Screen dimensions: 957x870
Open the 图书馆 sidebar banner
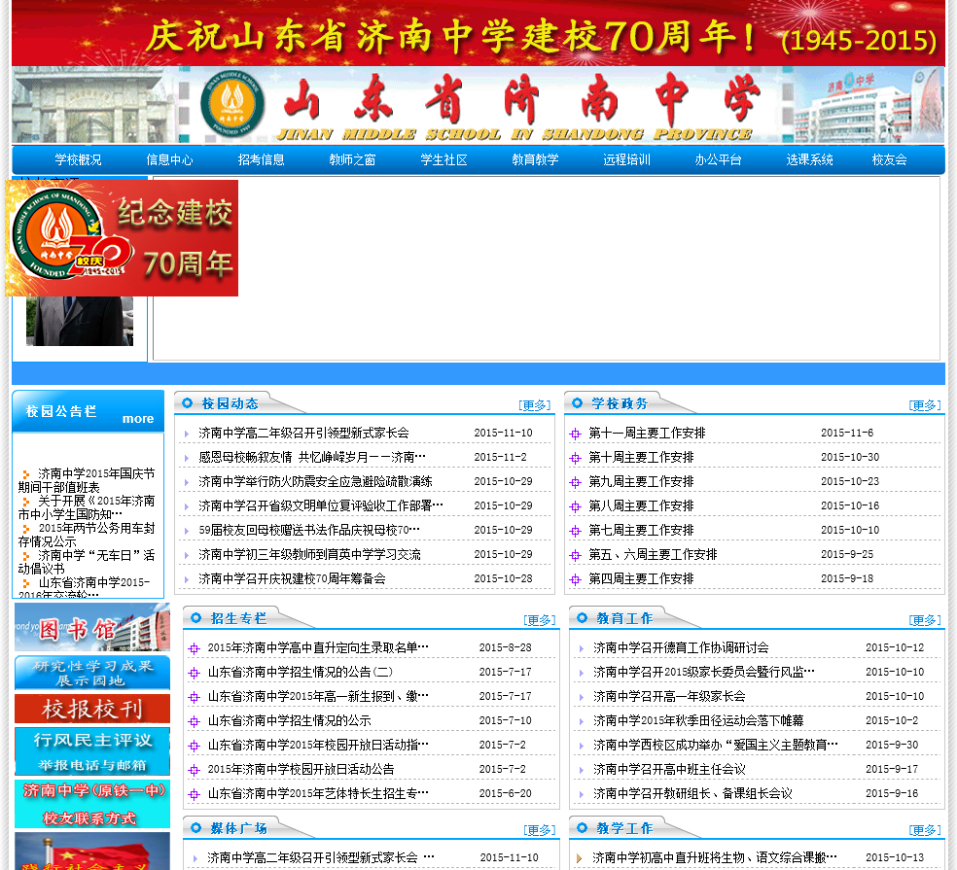pyautogui.click(x=92, y=627)
